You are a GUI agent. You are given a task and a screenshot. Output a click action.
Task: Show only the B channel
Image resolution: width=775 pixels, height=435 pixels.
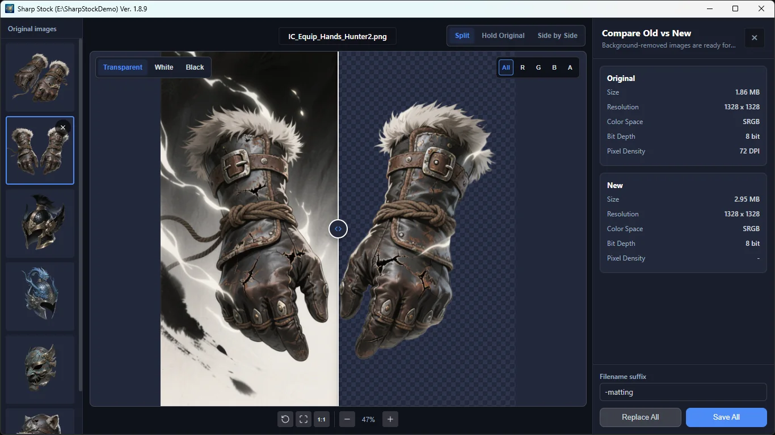coord(554,67)
